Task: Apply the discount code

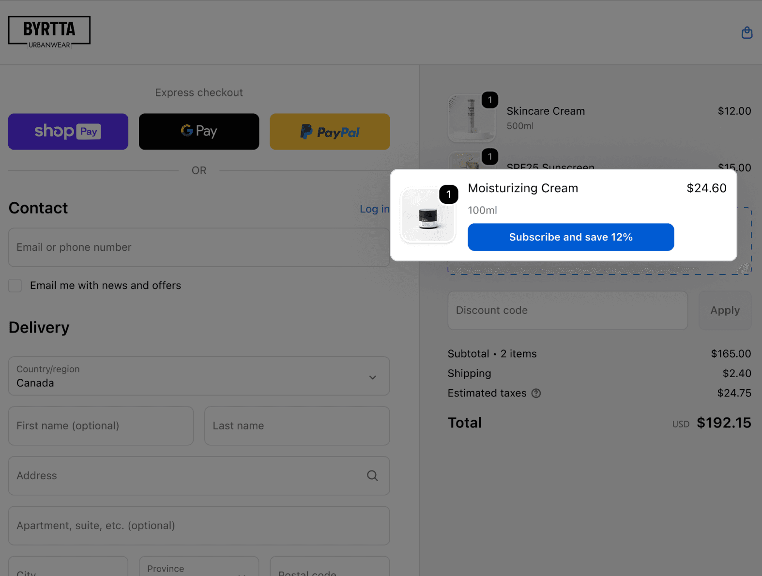Action: (x=725, y=310)
